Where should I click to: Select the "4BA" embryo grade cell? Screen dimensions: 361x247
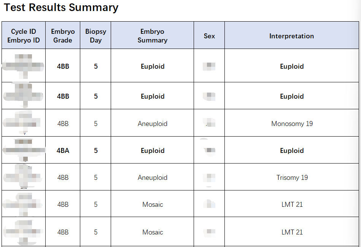click(63, 151)
